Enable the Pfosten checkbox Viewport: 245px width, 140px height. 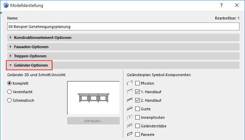[137, 83]
